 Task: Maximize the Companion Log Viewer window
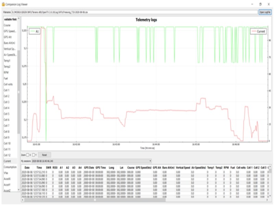click(x=260, y=4)
